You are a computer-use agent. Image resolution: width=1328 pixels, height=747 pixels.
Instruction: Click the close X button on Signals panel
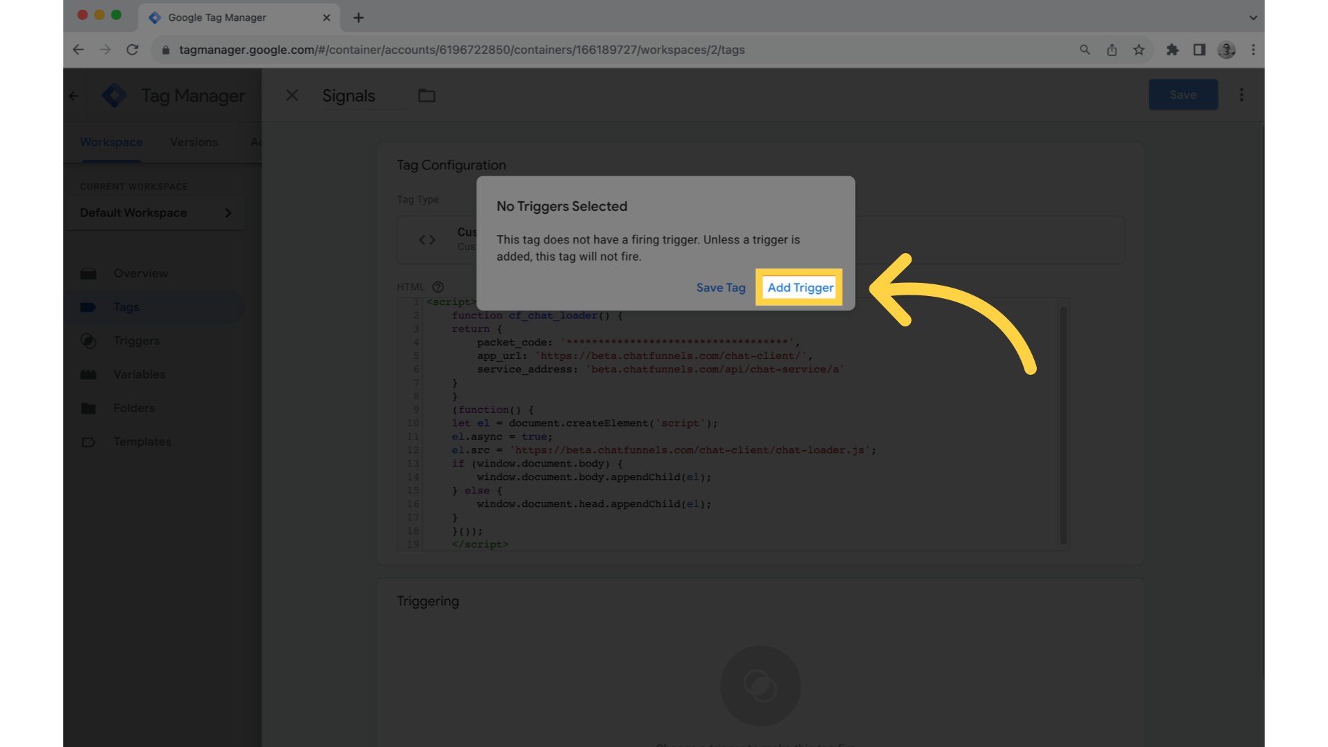pos(292,95)
